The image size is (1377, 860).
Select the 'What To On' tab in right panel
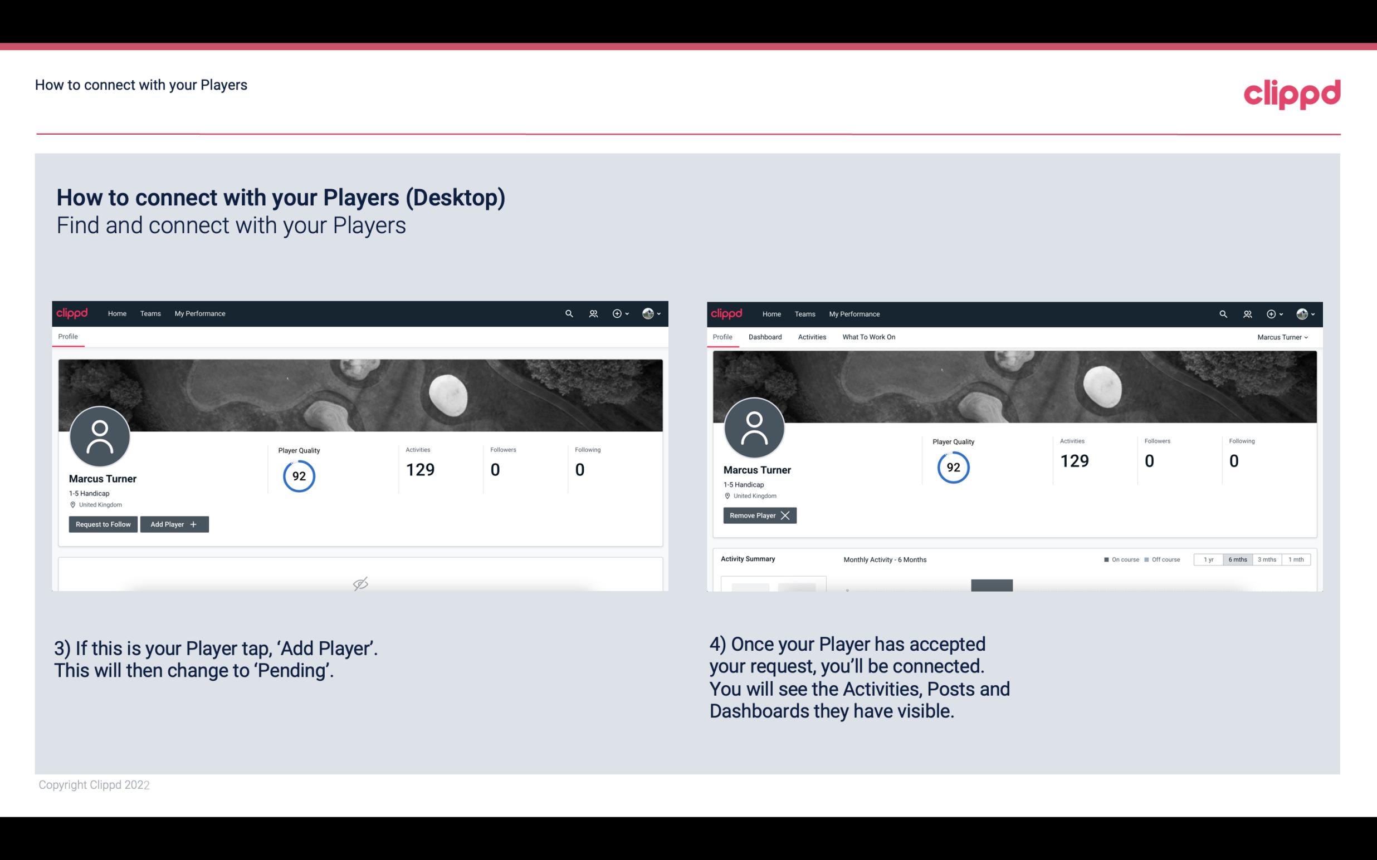pos(868,337)
